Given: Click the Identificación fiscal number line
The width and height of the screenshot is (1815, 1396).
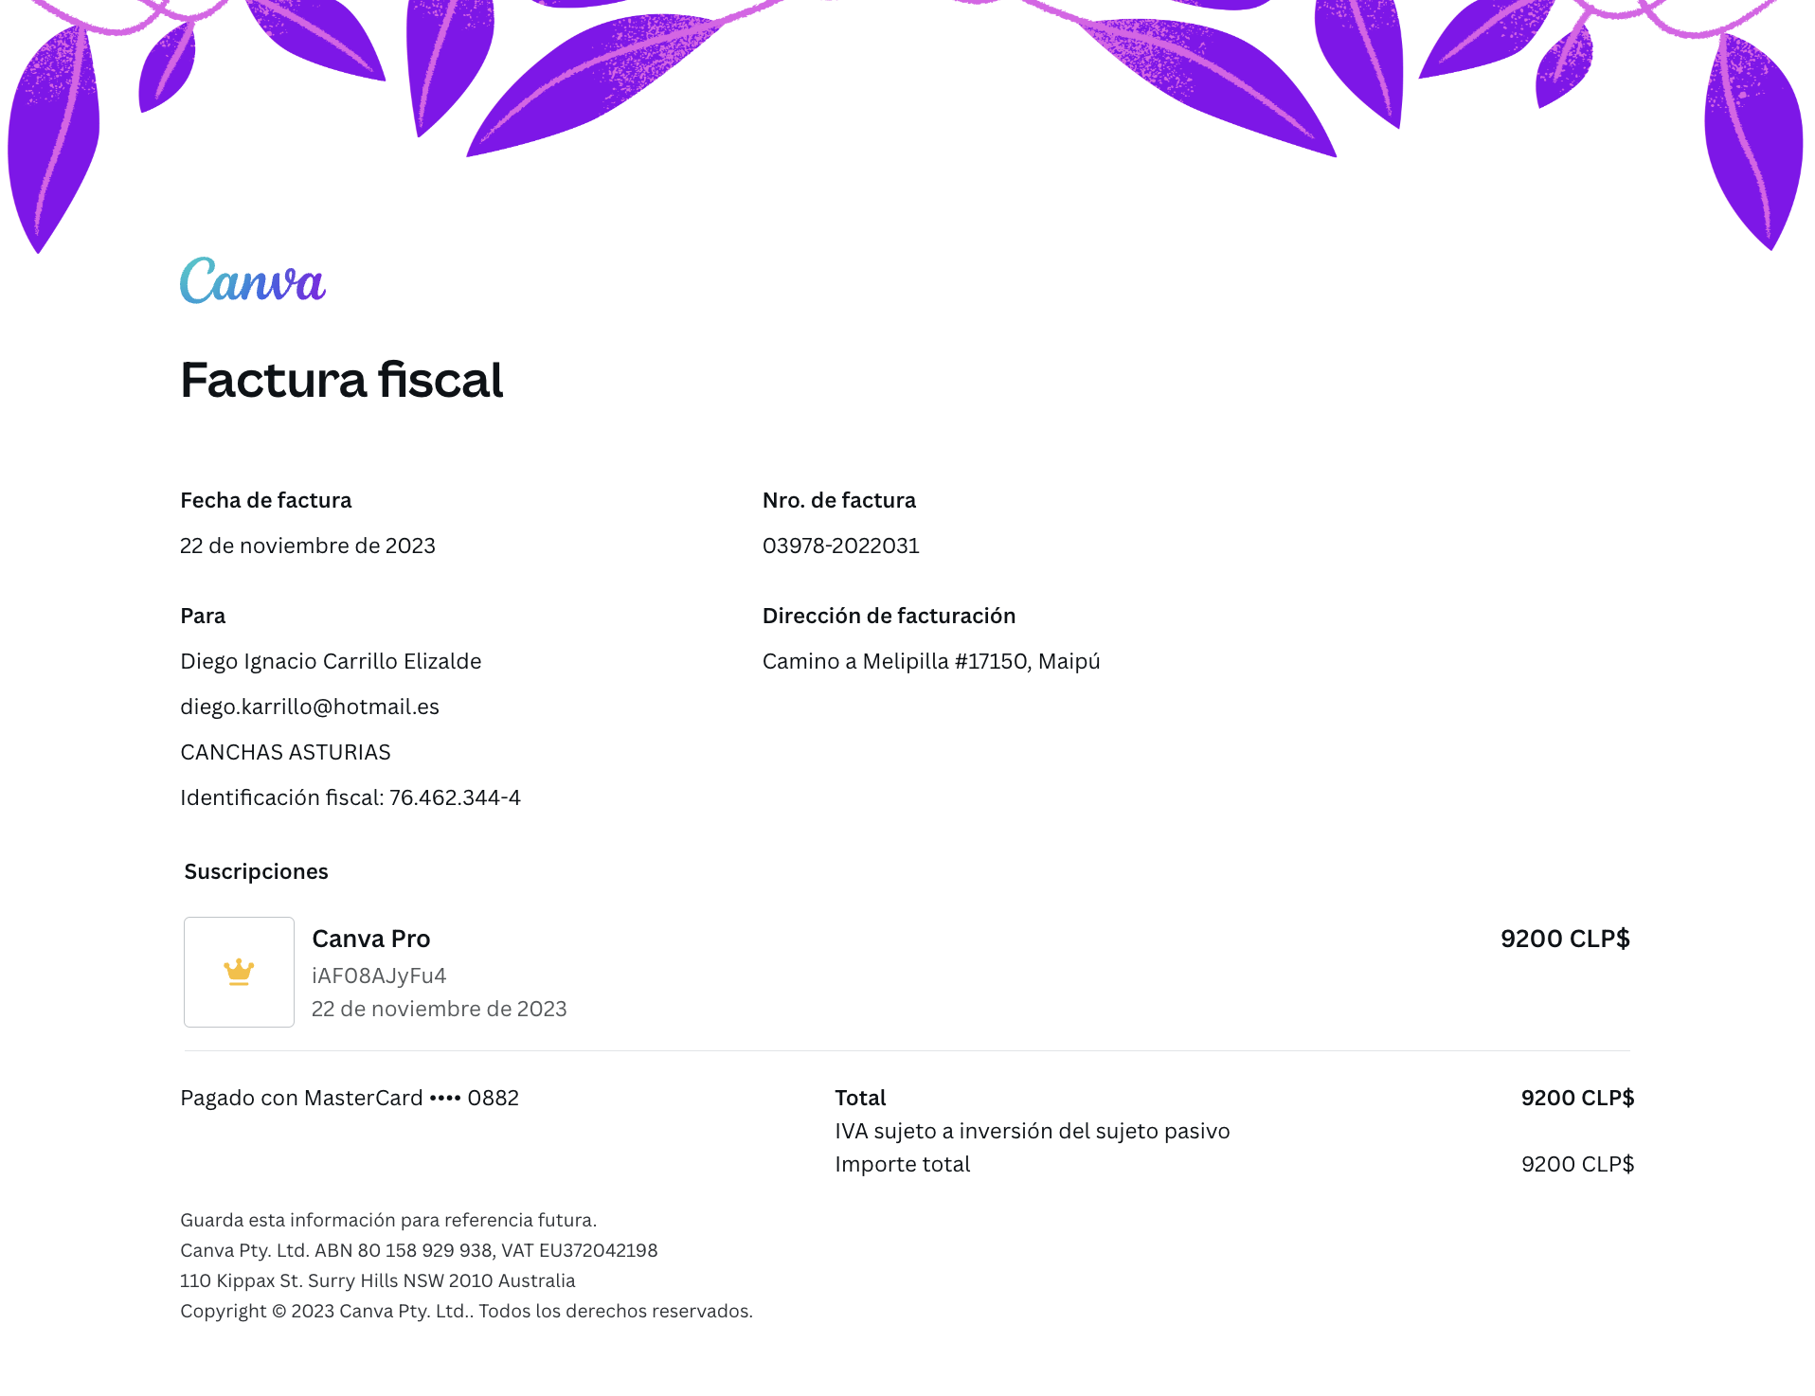Looking at the screenshot, I should (x=350, y=797).
